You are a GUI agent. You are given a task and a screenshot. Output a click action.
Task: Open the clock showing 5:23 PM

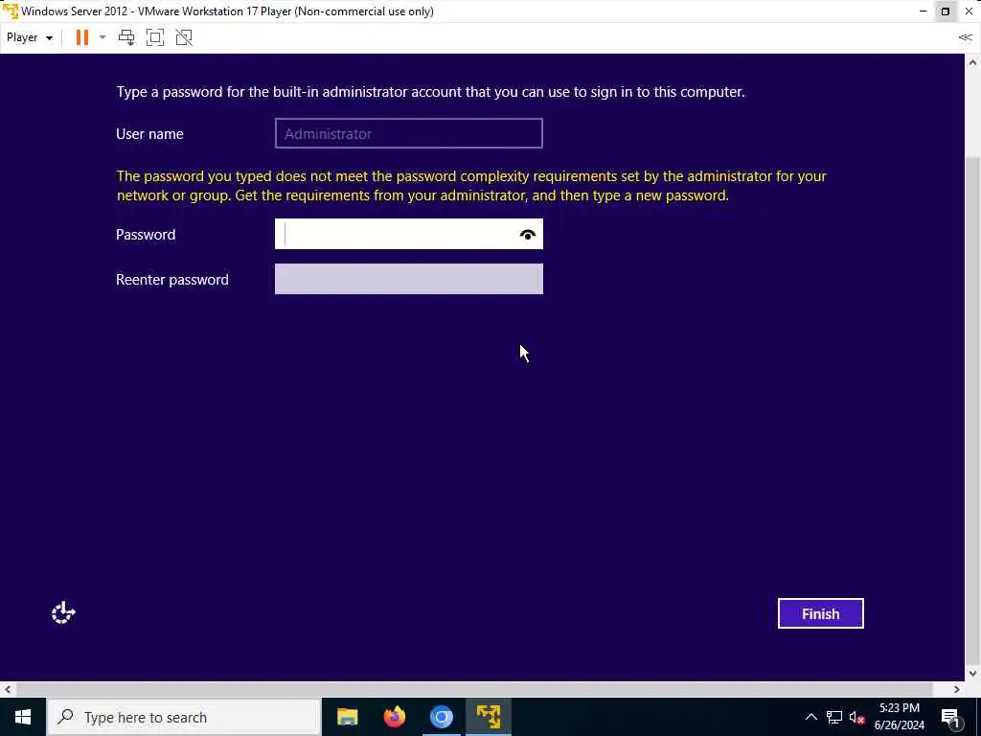[x=899, y=717]
